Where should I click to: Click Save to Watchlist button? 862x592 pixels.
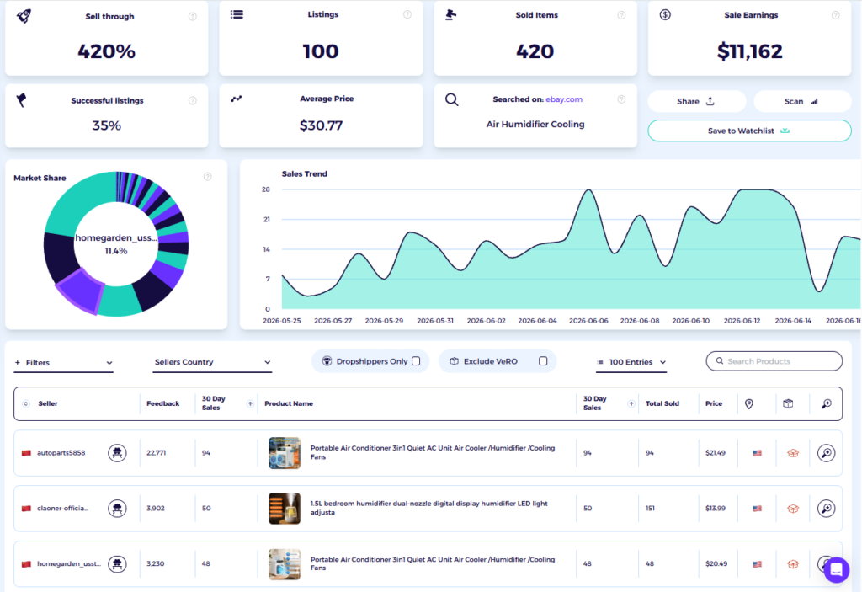point(749,131)
